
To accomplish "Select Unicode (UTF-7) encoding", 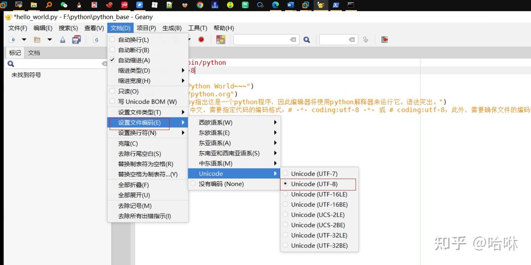I will [x=319, y=174].
